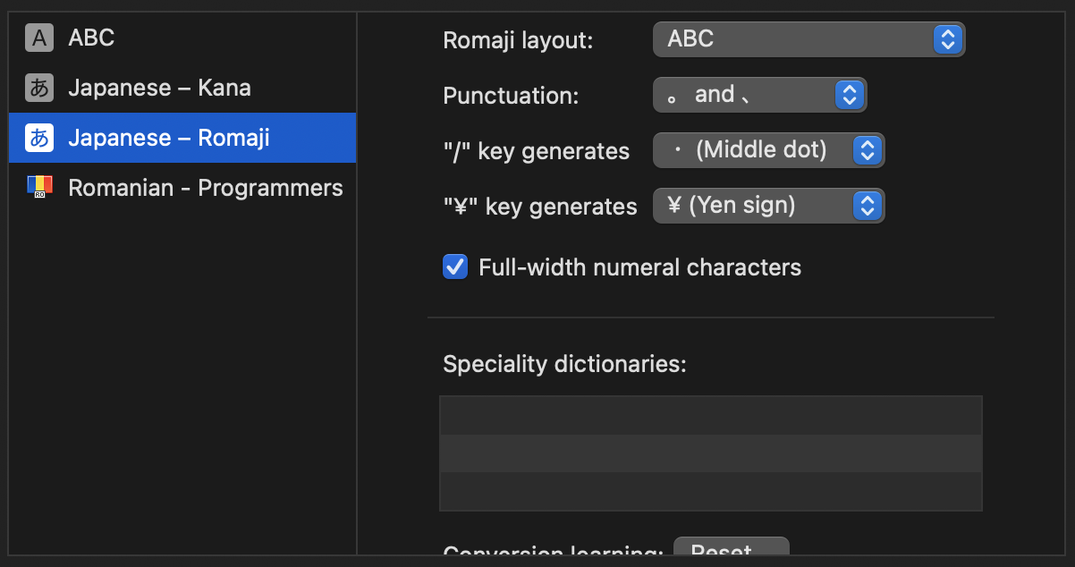Click the Japanese Romaji hiragana icon
This screenshot has height=567, width=1075.
tap(38, 138)
